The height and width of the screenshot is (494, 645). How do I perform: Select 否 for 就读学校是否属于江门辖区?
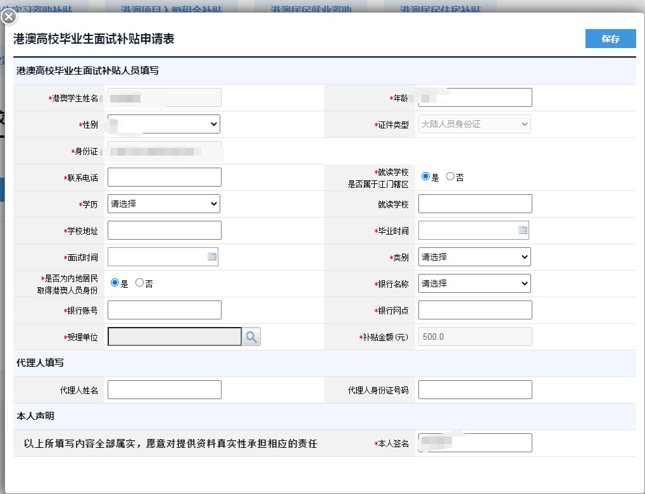[x=451, y=177]
